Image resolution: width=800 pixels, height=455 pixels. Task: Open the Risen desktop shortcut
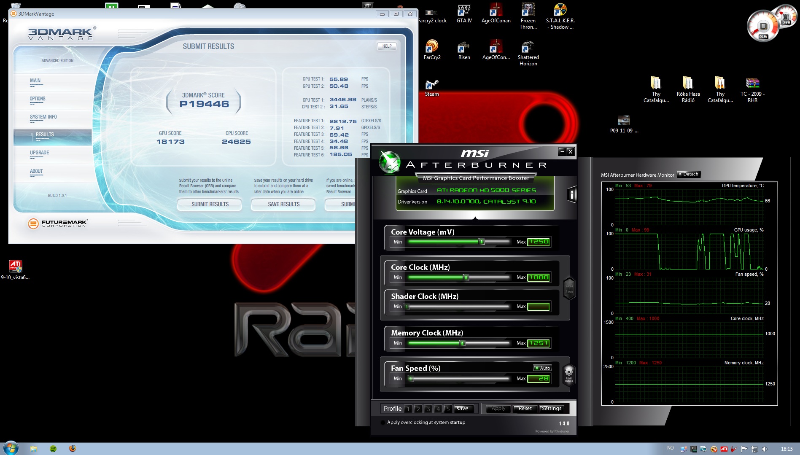coord(464,50)
